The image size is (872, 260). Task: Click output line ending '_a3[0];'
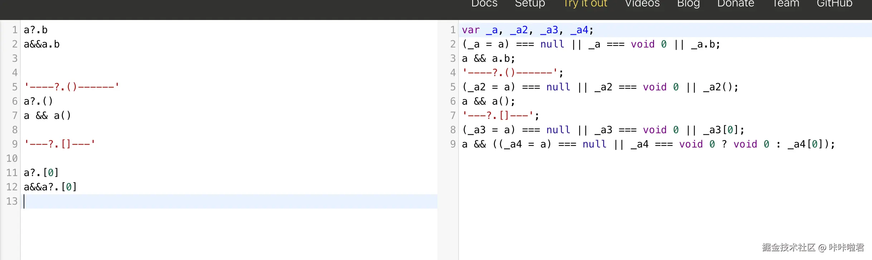[x=603, y=130]
